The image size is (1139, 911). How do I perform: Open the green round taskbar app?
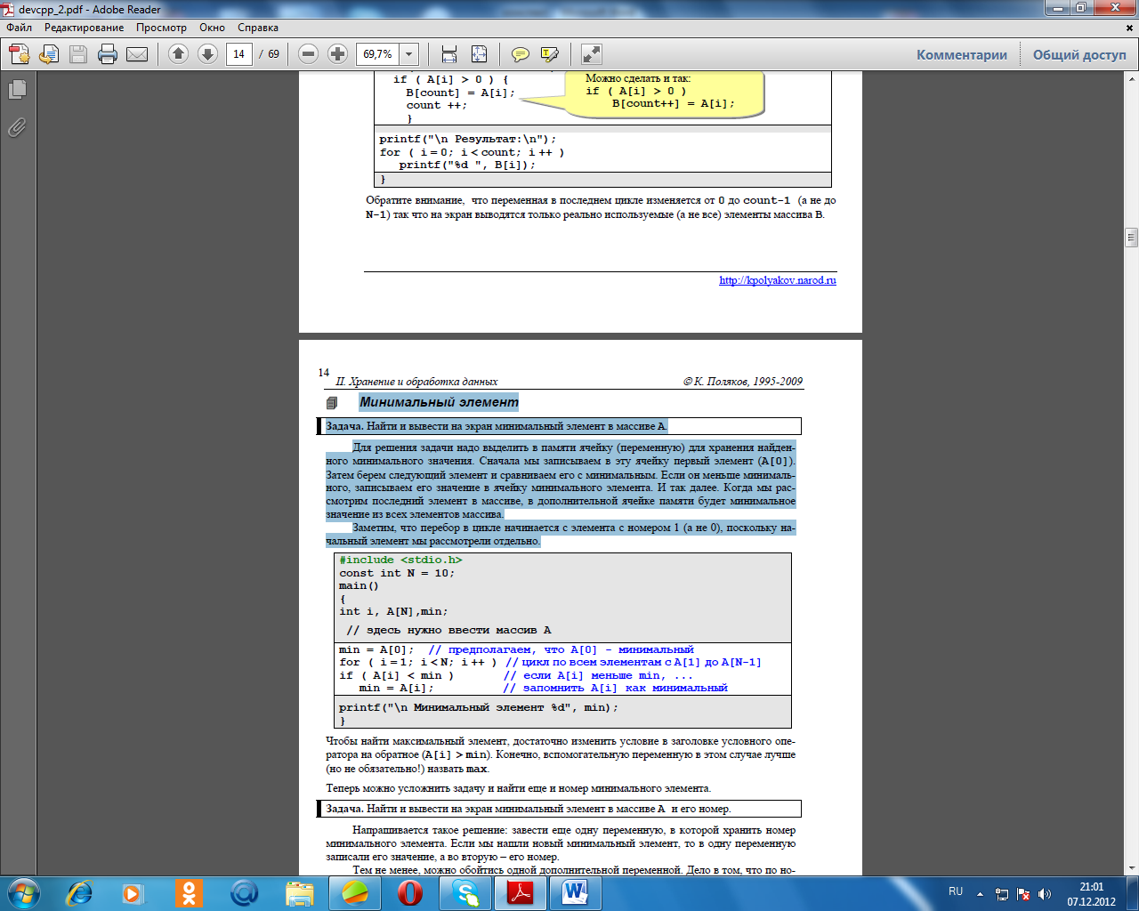point(355,892)
